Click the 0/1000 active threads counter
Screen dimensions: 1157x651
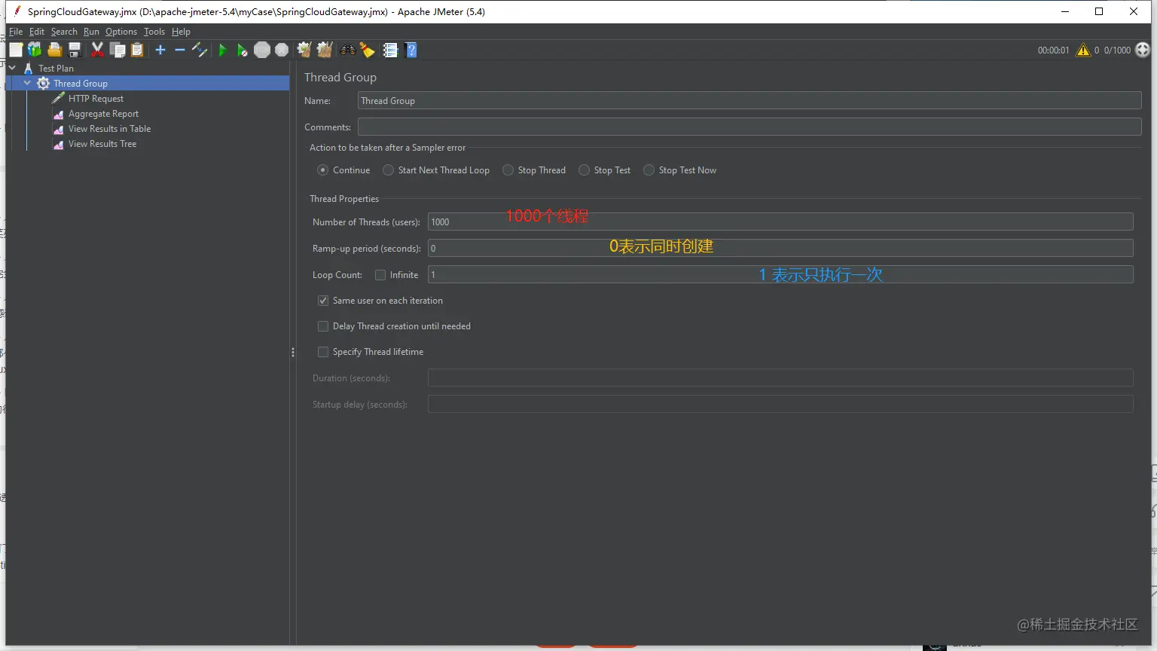point(1117,50)
